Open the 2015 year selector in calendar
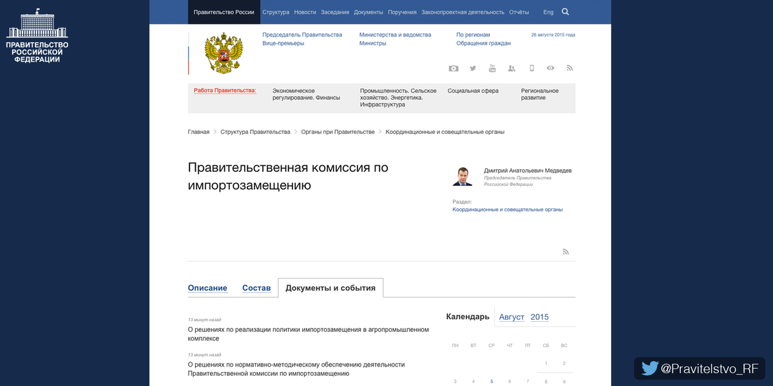 540,317
